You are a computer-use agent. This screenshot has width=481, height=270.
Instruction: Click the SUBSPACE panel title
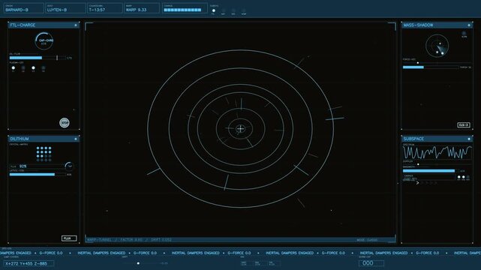413,139
